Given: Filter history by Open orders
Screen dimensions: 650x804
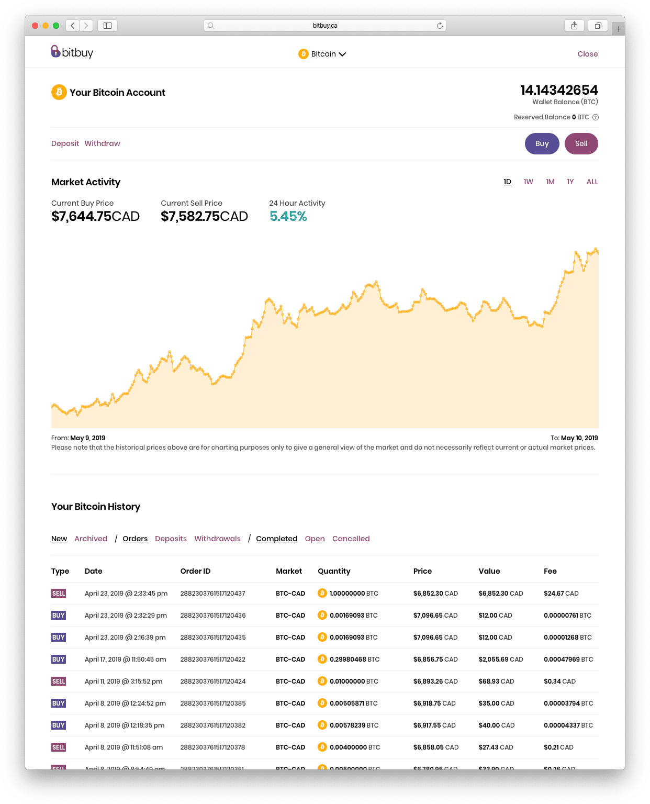Looking at the screenshot, I should click(315, 539).
